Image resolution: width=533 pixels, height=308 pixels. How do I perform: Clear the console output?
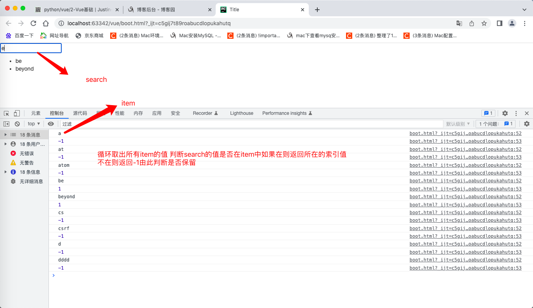point(17,124)
